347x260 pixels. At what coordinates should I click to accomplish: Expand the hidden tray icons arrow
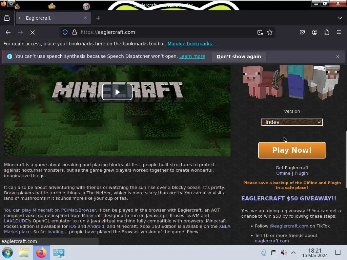[293, 253]
